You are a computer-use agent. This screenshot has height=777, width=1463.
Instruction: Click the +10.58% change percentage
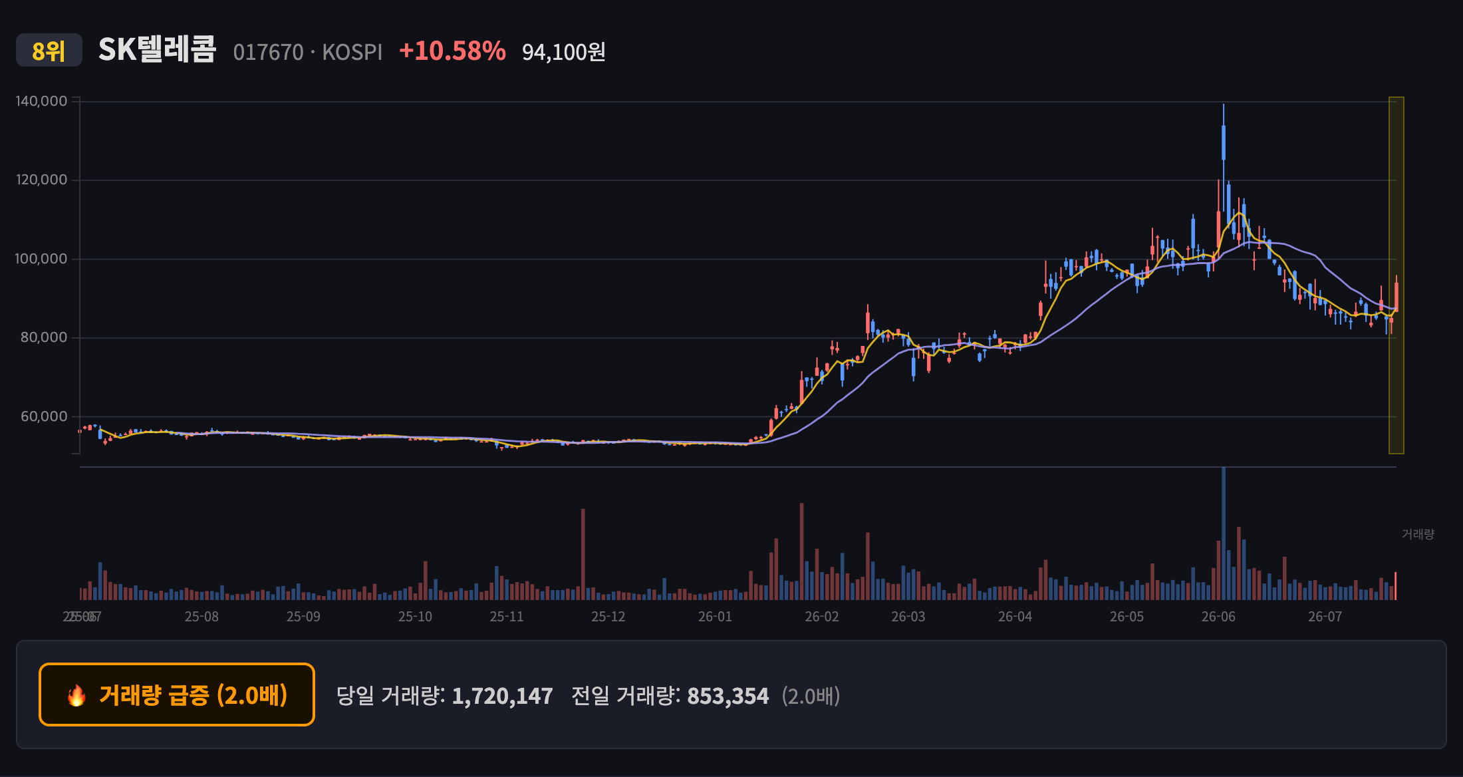pos(452,51)
